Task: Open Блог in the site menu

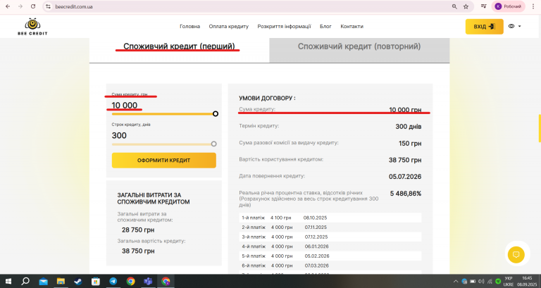Action: [325, 26]
